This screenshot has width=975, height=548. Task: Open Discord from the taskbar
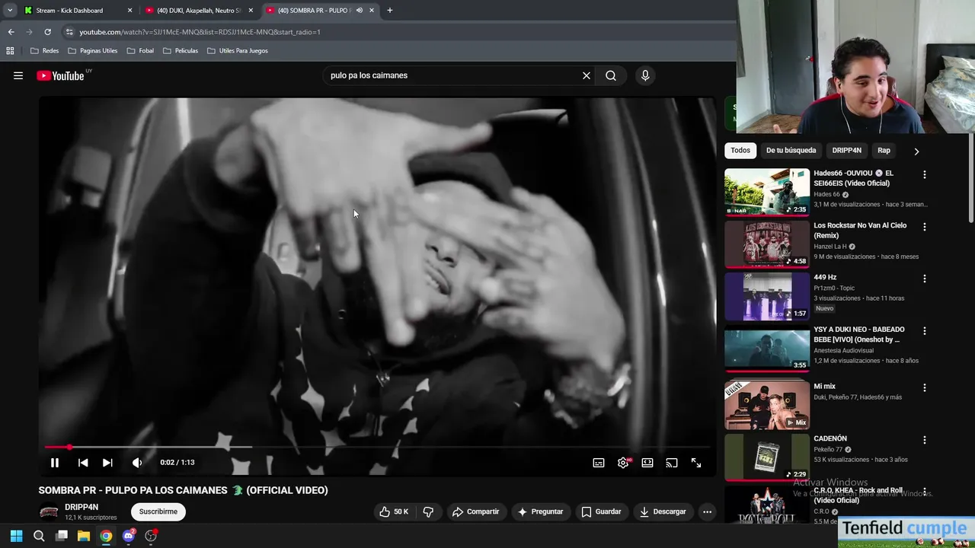[129, 536]
